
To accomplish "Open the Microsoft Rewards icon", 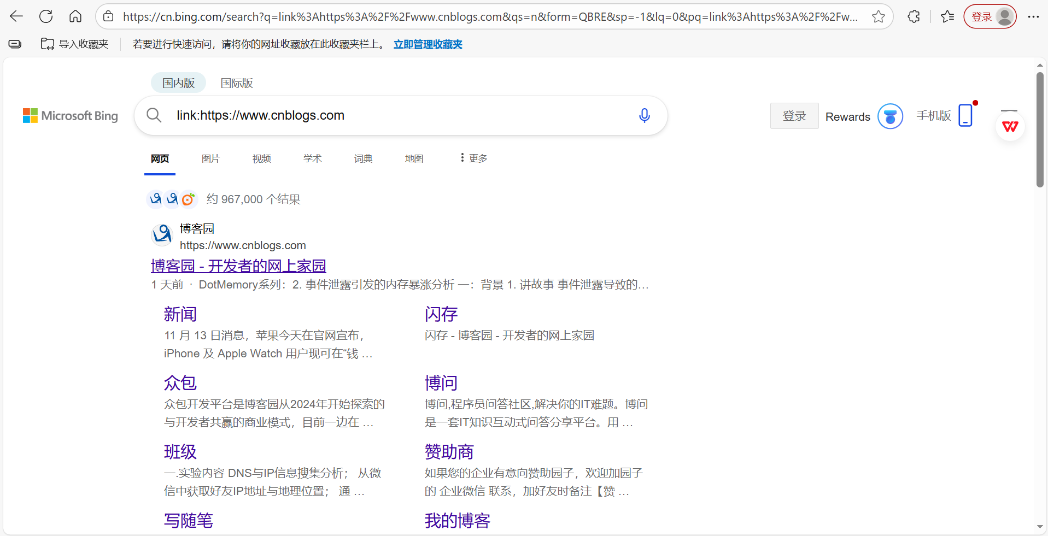I will pyautogui.click(x=890, y=116).
